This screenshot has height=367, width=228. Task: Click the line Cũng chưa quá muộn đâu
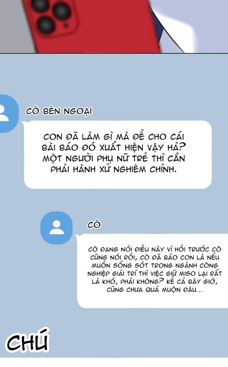pyautogui.click(x=155, y=290)
